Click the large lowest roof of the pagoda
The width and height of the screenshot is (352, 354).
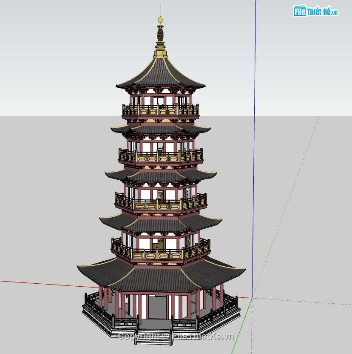click(x=161, y=275)
